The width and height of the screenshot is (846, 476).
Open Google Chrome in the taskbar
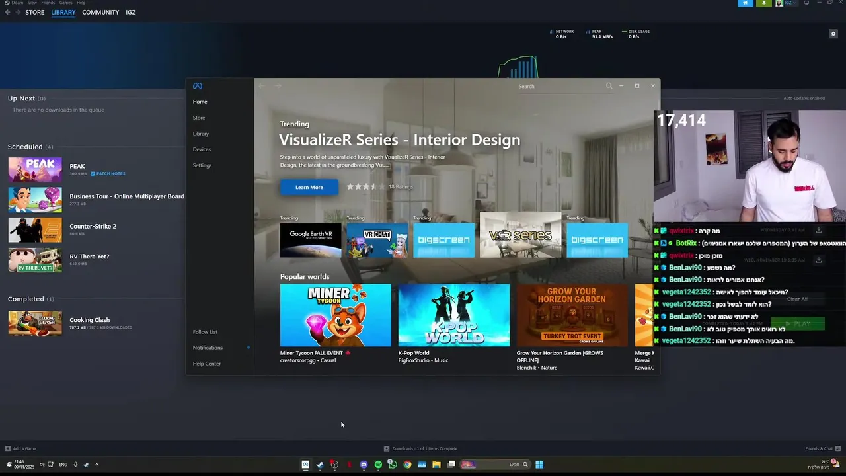coord(407,465)
